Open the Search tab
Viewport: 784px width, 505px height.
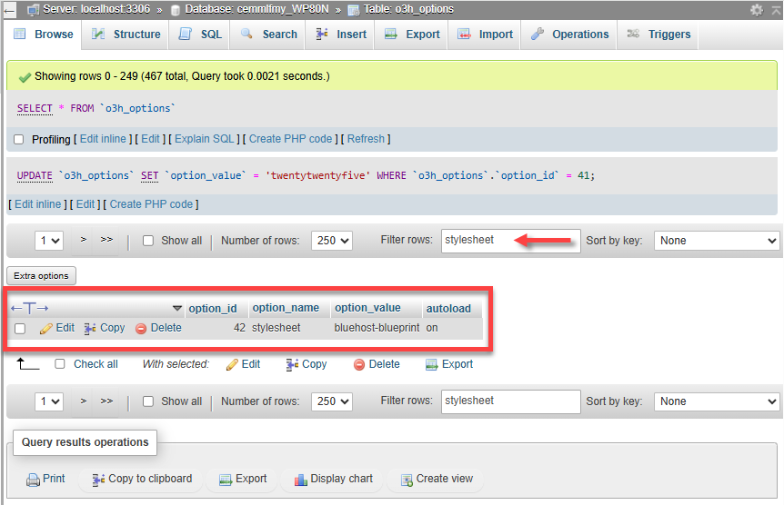(x=268, y=35)
